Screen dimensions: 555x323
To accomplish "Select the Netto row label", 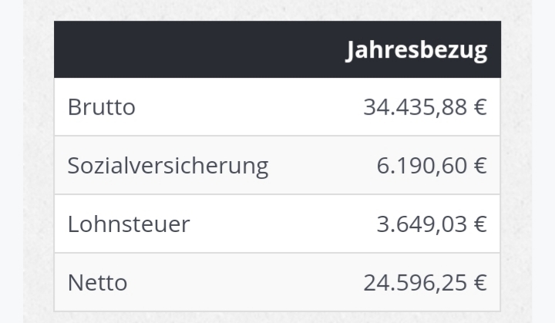I will click(97, 283).
